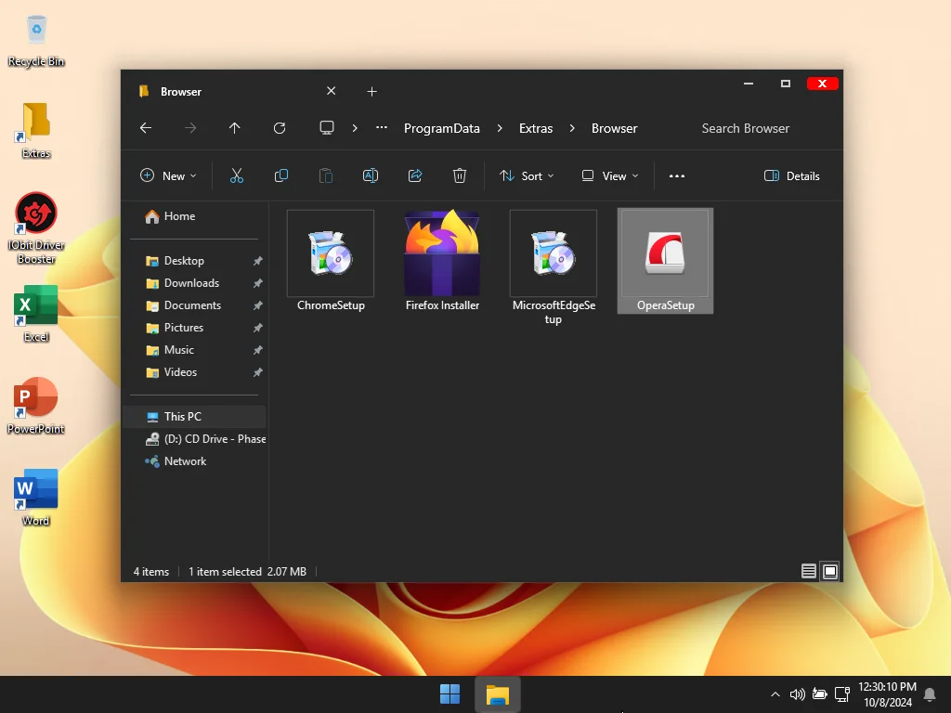Click the volume speaker tray icon
The image size is (951, 713).
point(798,694)
